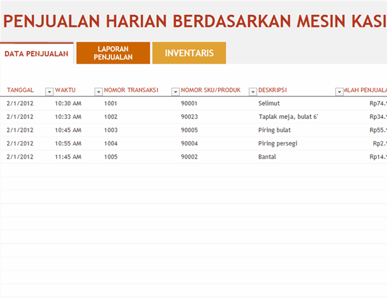Select SKU 90005 cell
The height and width of the screenshot is (298, 387).
(189, 130)
